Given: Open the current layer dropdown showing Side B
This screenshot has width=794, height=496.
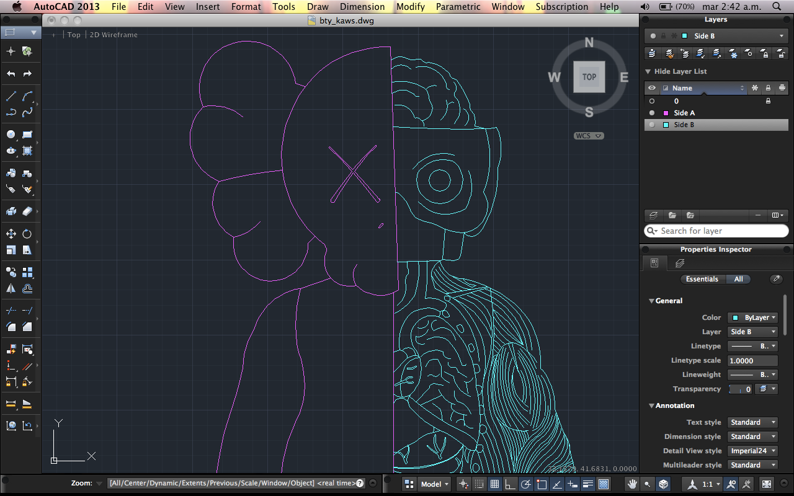Looking at the screenshot, I should 716,36.
